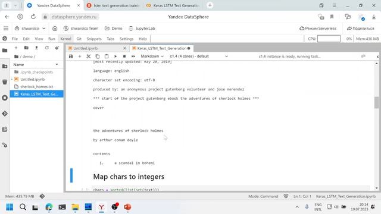Viewport: 381px width, 214px height.
Task: Open sherlock_homes.txt in the file list
Action: (36, 87)
